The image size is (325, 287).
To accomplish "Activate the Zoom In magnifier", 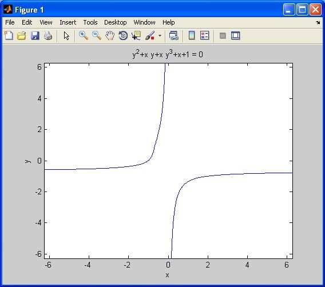I will [84, 35].
